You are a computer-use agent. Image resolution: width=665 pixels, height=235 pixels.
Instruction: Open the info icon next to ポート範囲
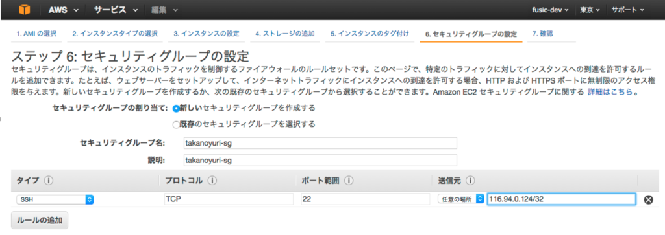(x=349, y=181)
